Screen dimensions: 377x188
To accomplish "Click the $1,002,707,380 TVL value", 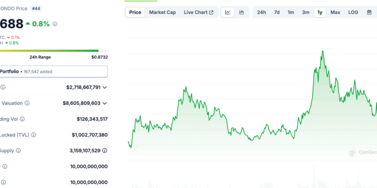I will tap(89, 135).
